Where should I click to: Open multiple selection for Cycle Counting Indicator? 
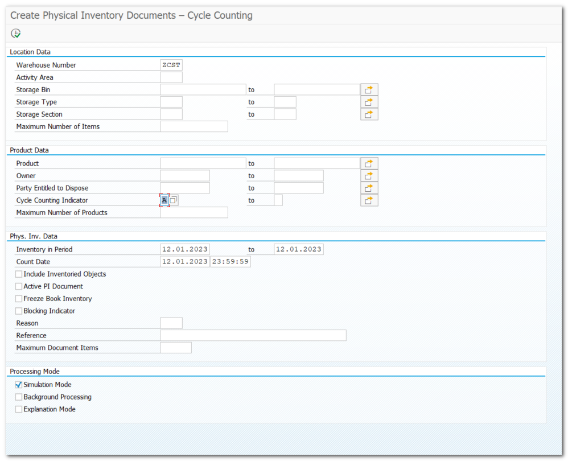(x=368, y=200)
